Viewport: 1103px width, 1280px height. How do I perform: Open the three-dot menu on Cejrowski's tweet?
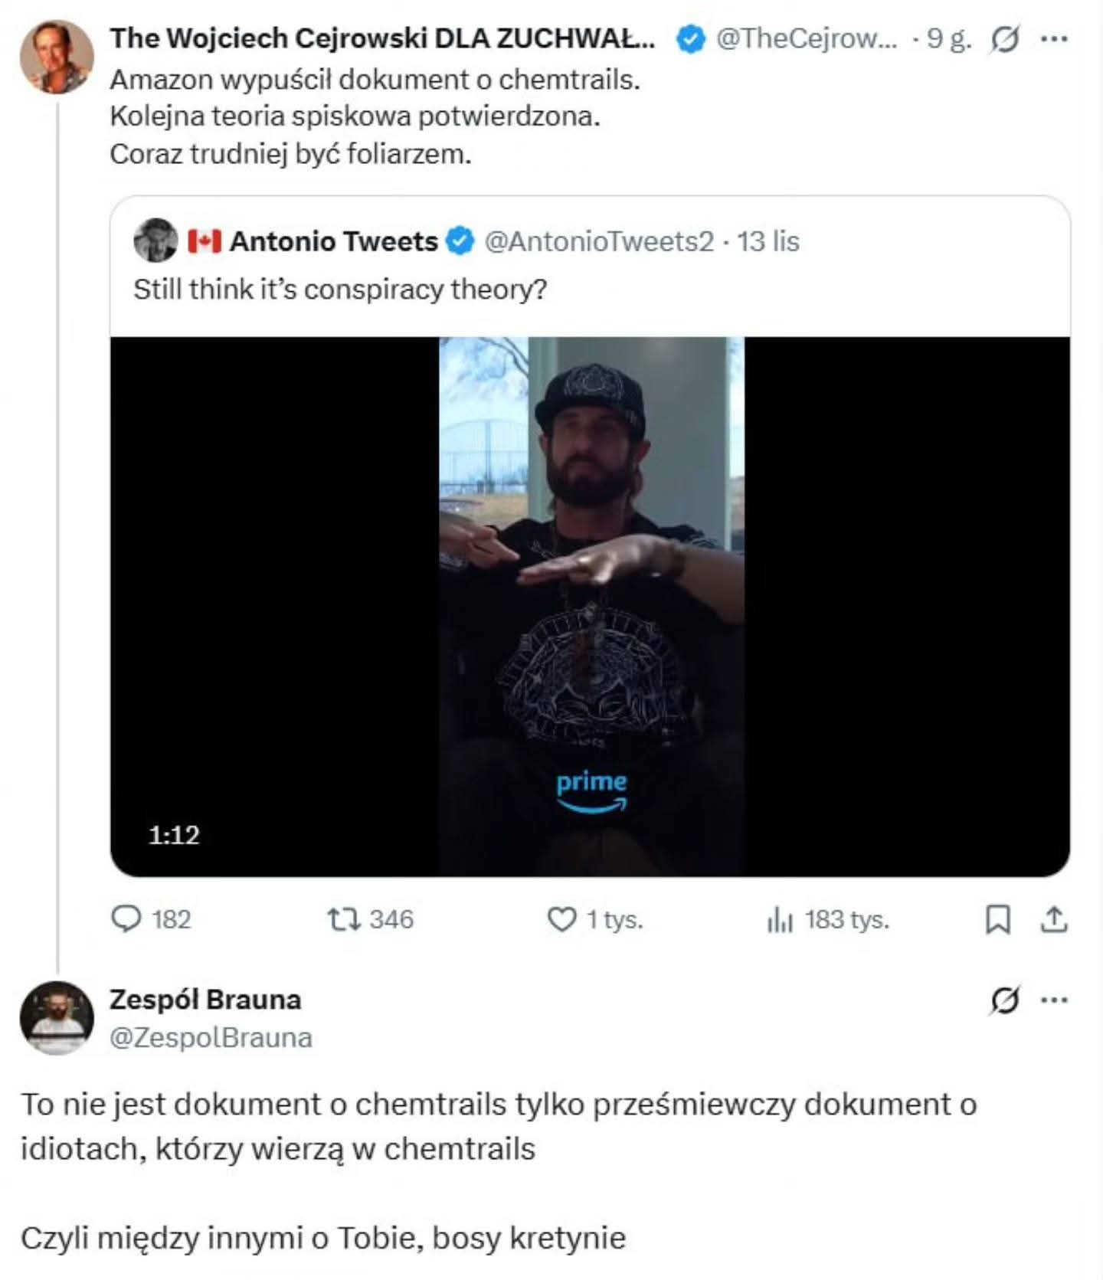point(1055,38)
